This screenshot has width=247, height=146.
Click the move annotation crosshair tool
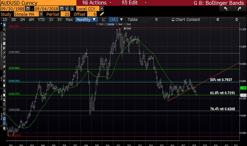tap(4, 76)
